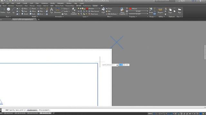Viewport: 206px width, 115px height.
Task: Select the Polyline draw tool
Action: [x=3, y=11]
